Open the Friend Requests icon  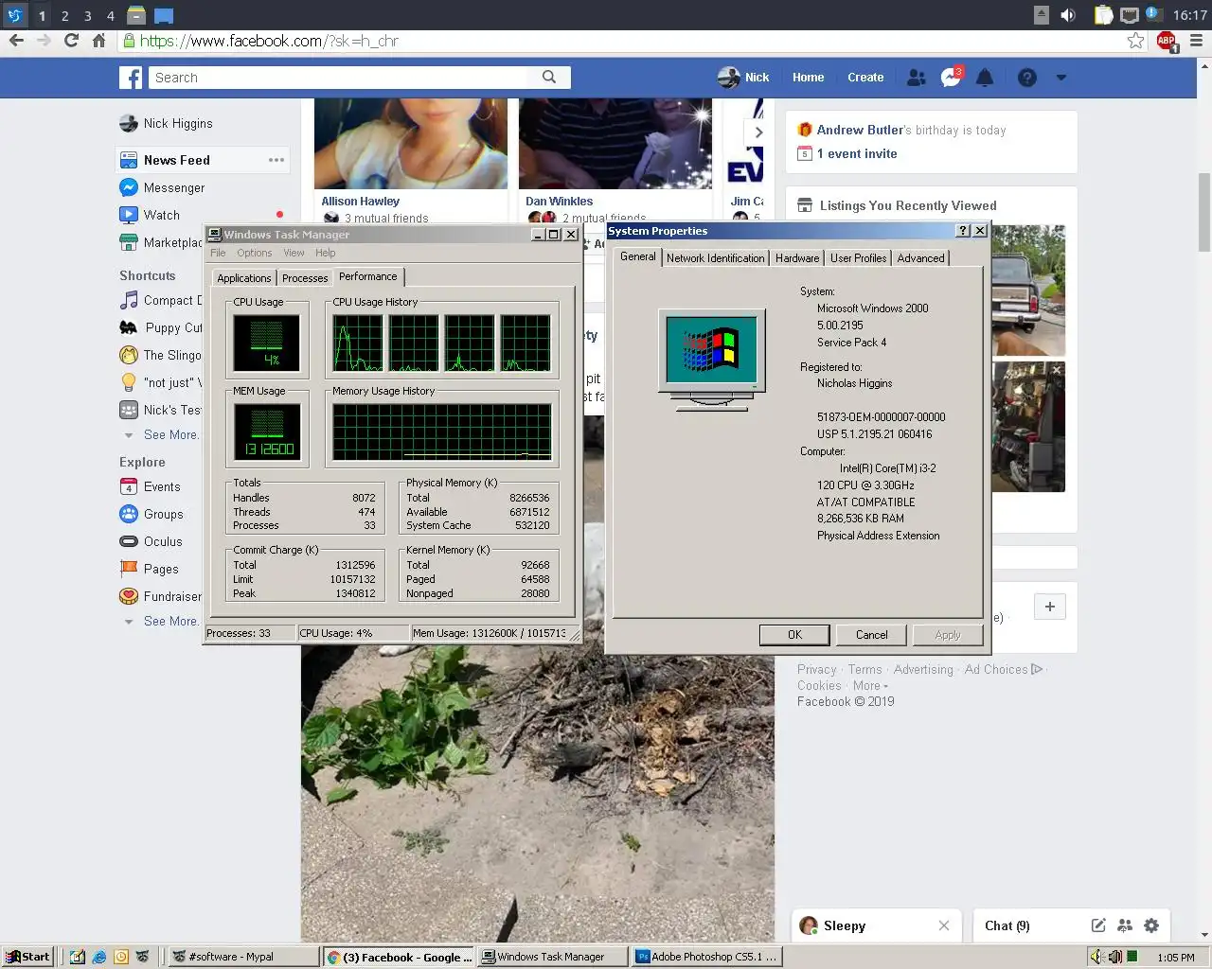pos(916,78)
